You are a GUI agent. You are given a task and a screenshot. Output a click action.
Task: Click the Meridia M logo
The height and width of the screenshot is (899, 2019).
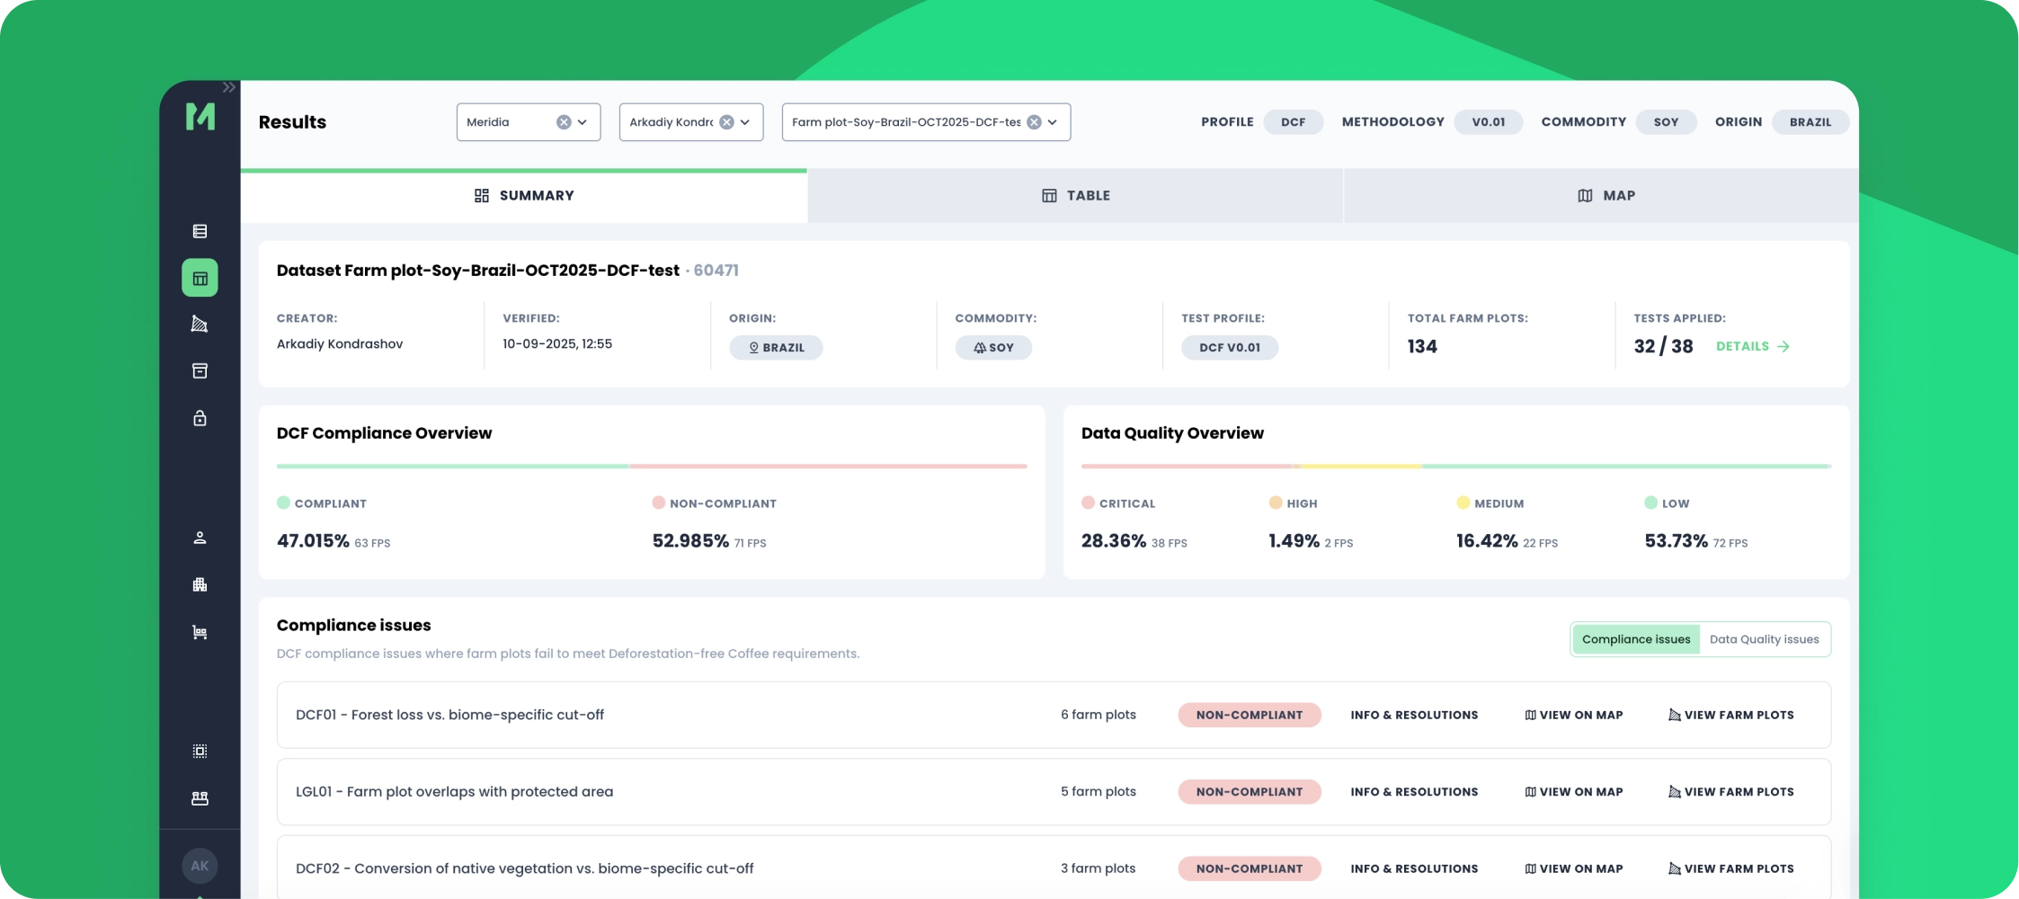200,117
